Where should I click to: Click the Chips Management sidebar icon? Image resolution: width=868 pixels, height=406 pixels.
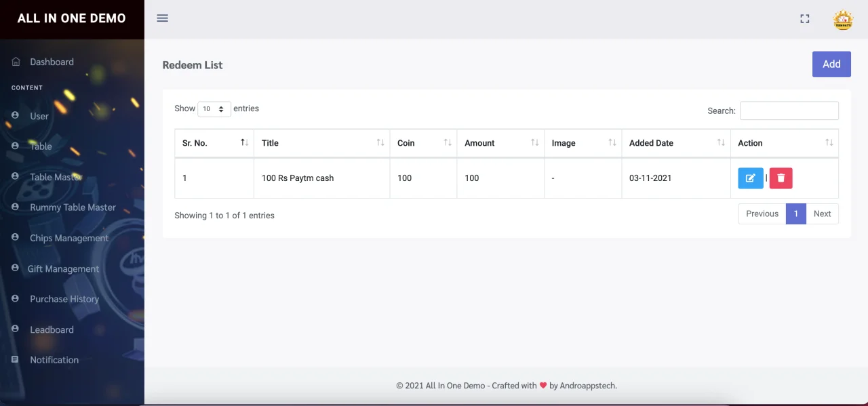pos(15,238)
